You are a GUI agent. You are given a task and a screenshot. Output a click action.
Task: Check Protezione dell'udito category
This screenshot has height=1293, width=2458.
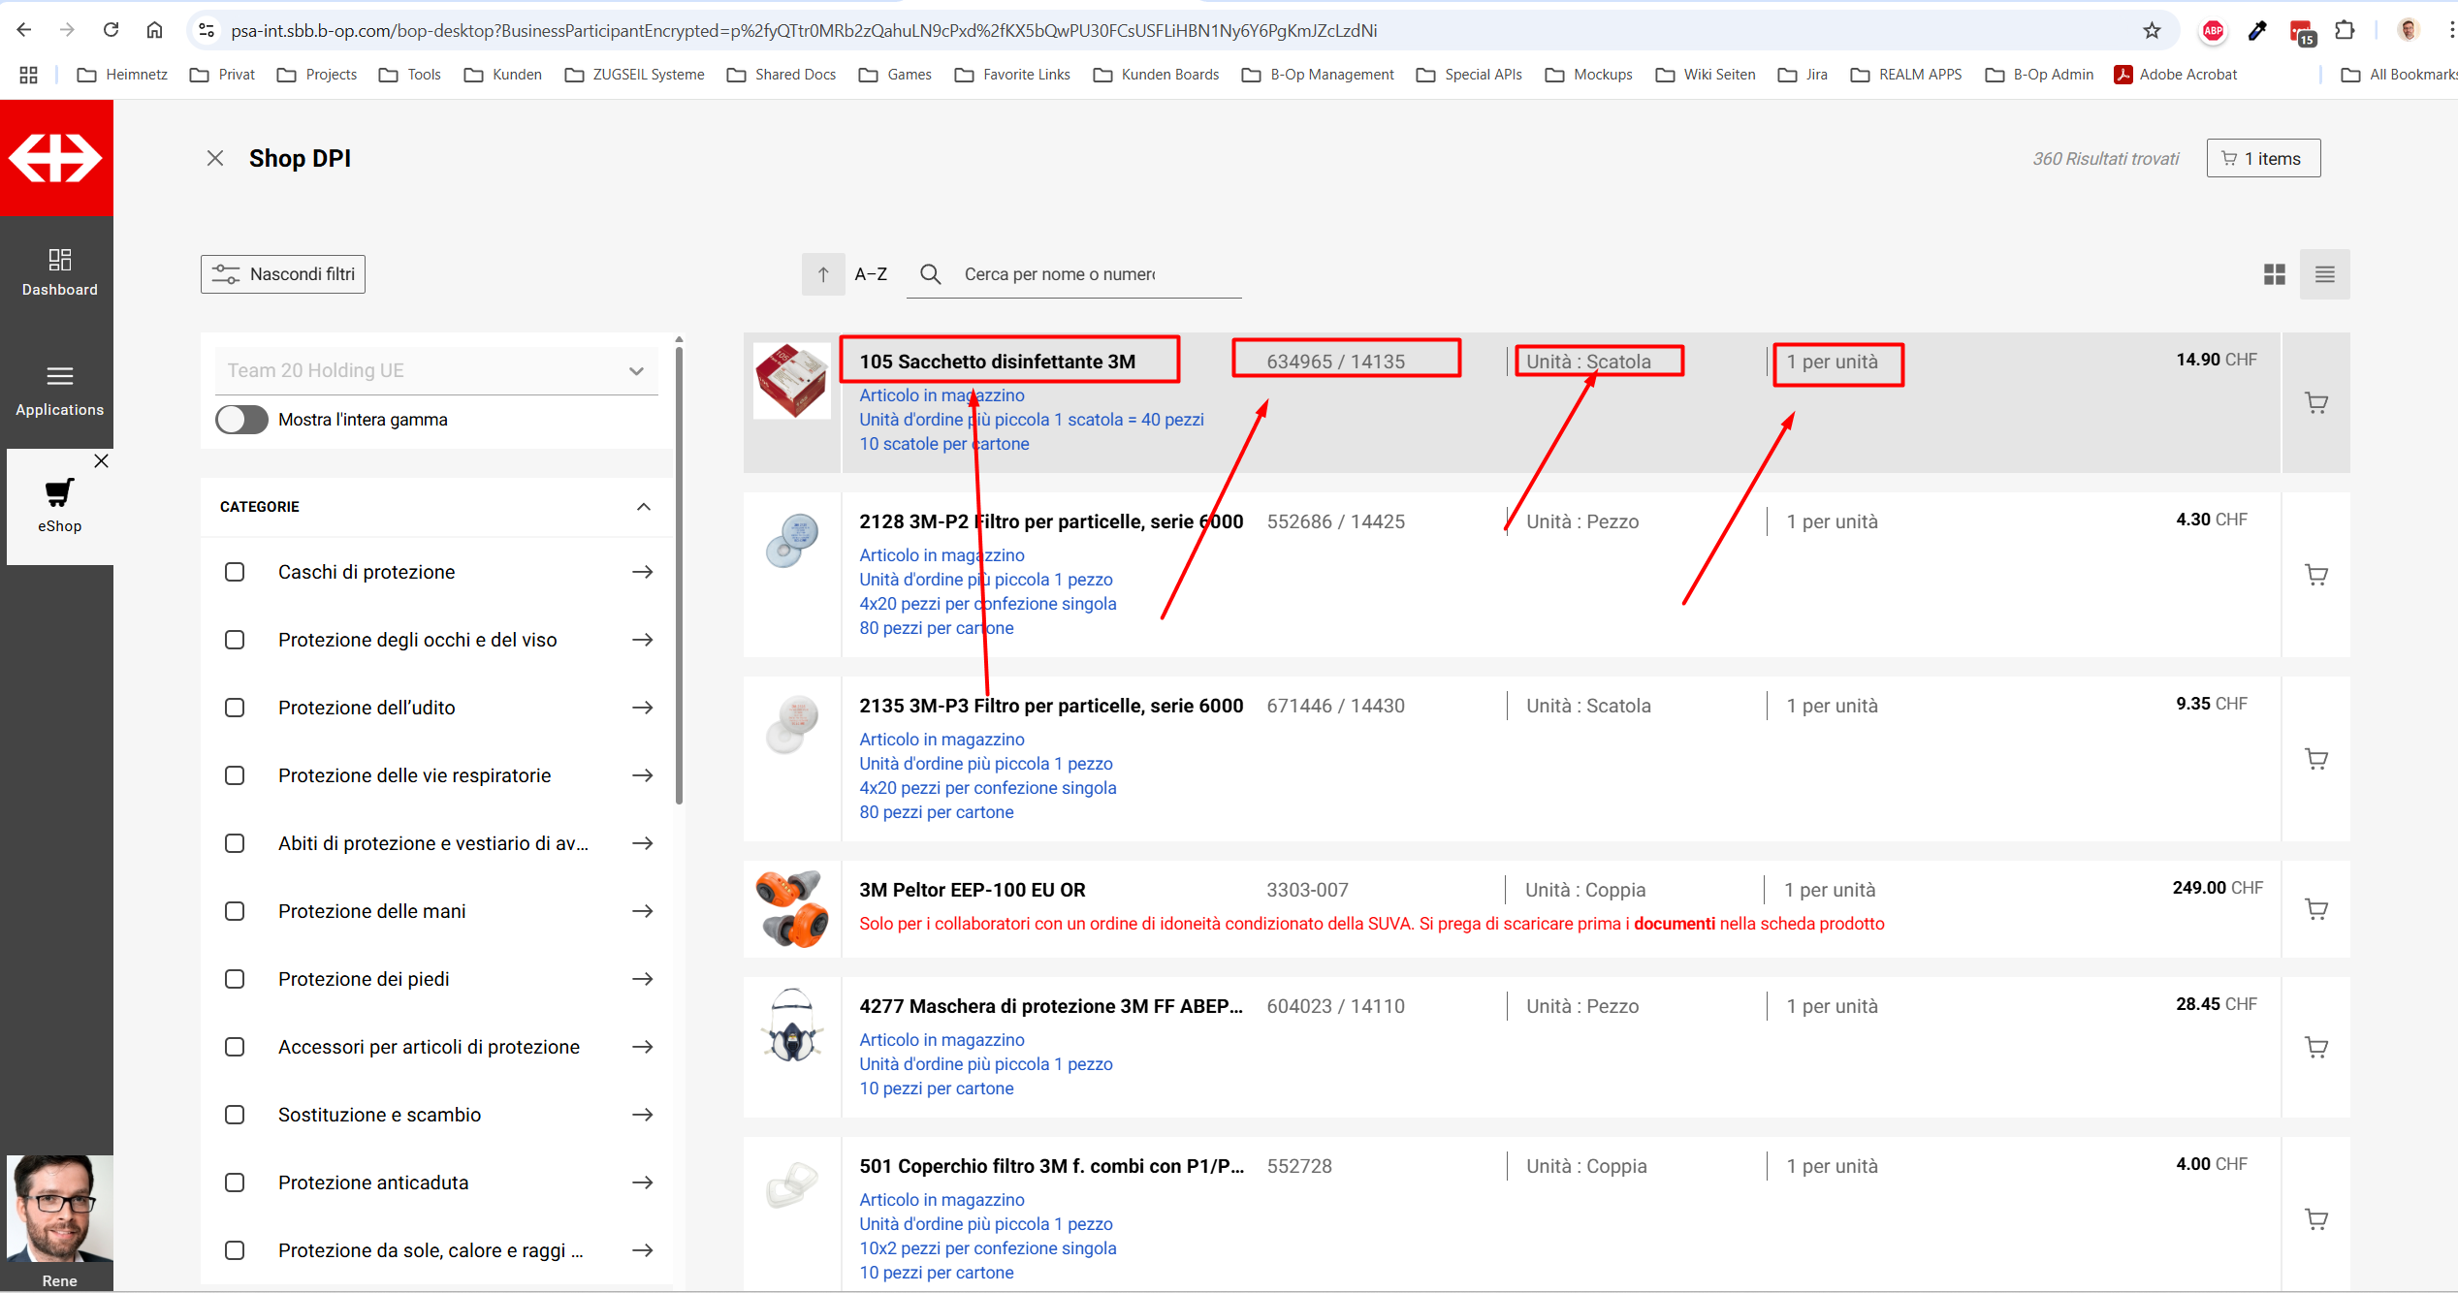[x=235, y=708]
